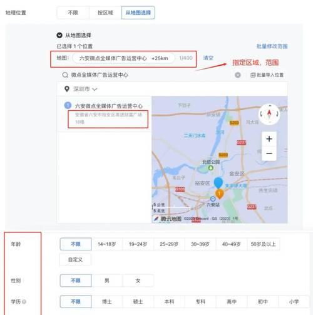313x315 pixels.
Task: Select age range 50岁及以上
Action: coord(264,244)
